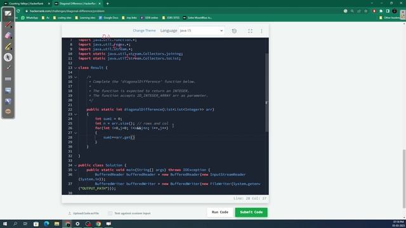Open the Microsoft Store taskbar icon

coord(36,224)
